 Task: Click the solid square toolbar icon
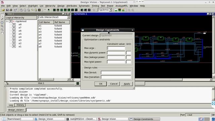tap(39, 10)
